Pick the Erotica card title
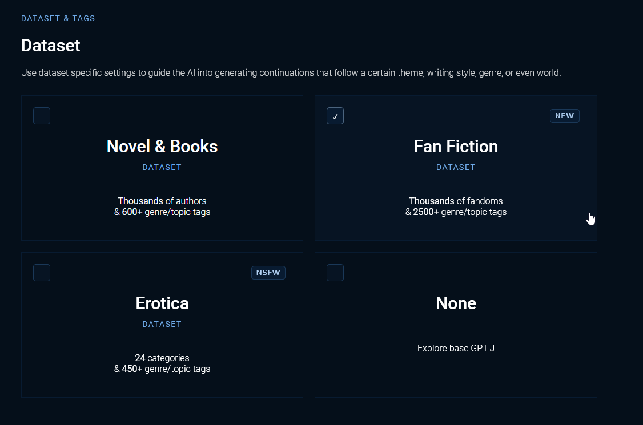The height and width of the screenshot is (425, 643). [x=162, y=303]
